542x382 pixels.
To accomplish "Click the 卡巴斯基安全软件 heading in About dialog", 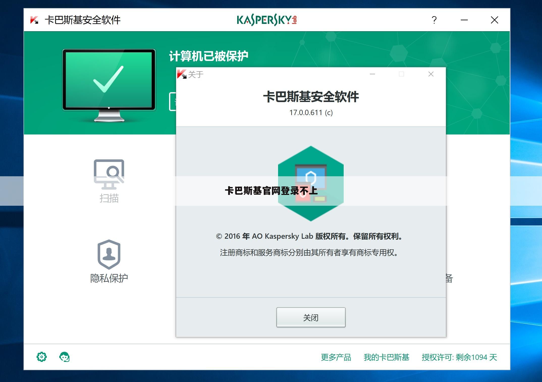I will click(311, 97).
